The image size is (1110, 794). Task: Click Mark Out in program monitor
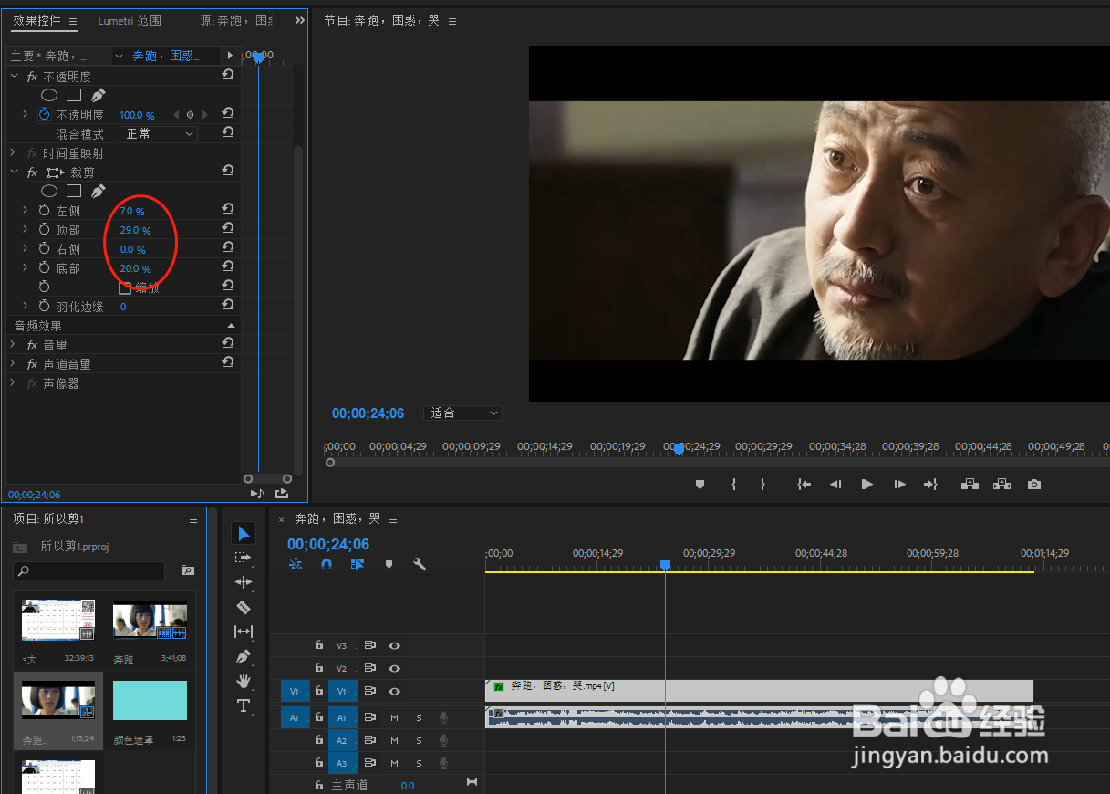pyautogui.click(x=762, y=485)
